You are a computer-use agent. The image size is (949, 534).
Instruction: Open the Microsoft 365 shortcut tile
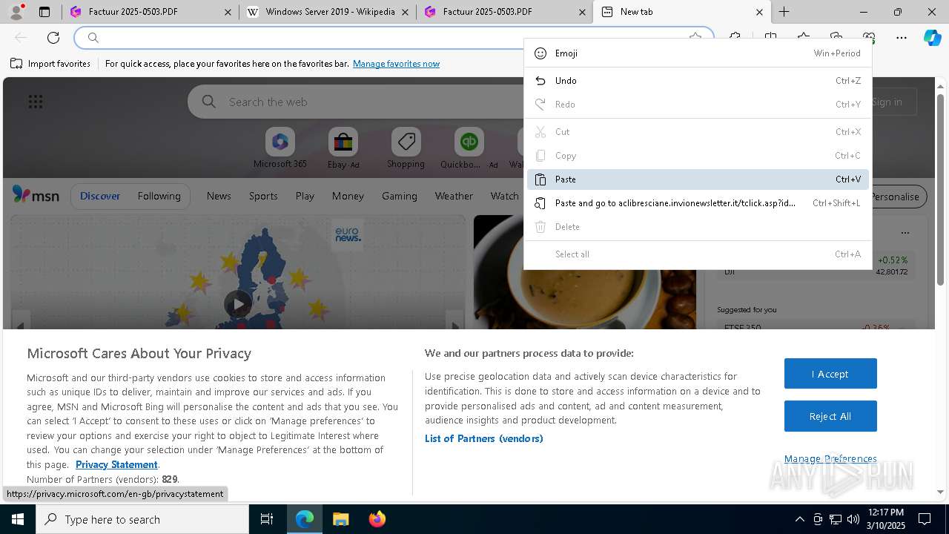click(280, 148)
